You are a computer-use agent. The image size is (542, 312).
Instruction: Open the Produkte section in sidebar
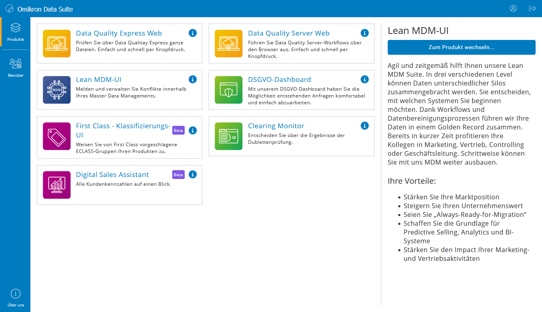15,32
